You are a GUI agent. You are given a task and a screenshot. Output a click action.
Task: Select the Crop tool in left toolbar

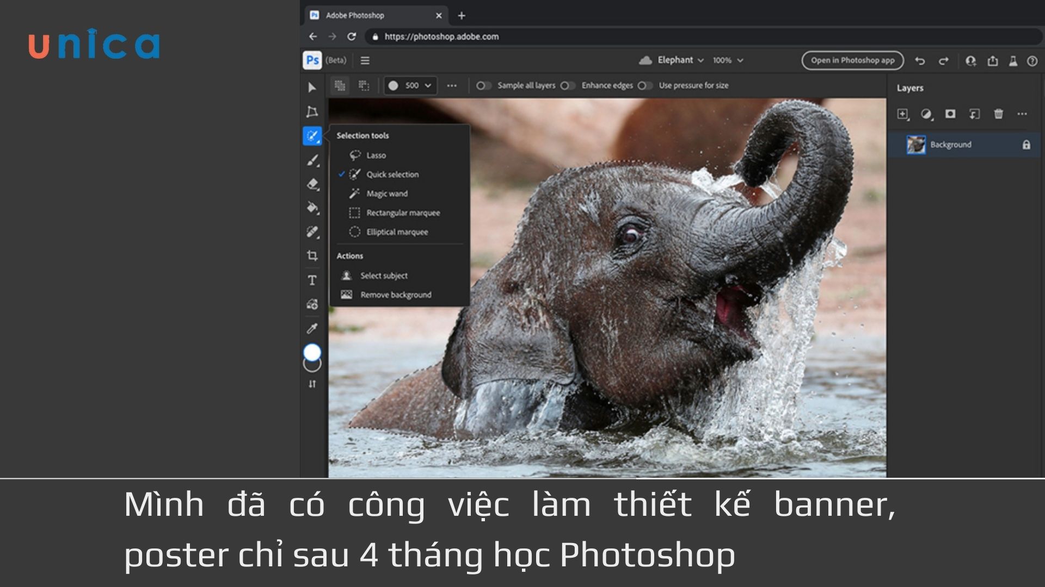312,255
